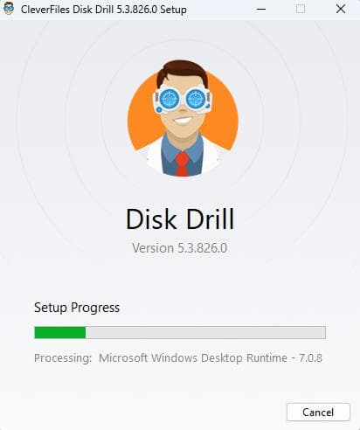This screenshot has height=430, width=360.
Task: Click the grey unfilled part of progress bar
Action: (205, 332)
